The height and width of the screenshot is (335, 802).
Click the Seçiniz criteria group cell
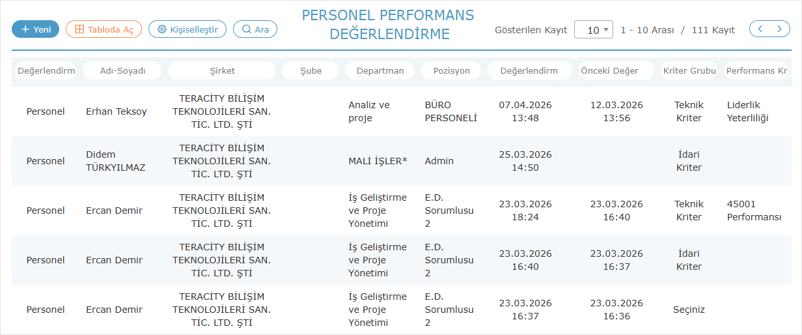689,310
